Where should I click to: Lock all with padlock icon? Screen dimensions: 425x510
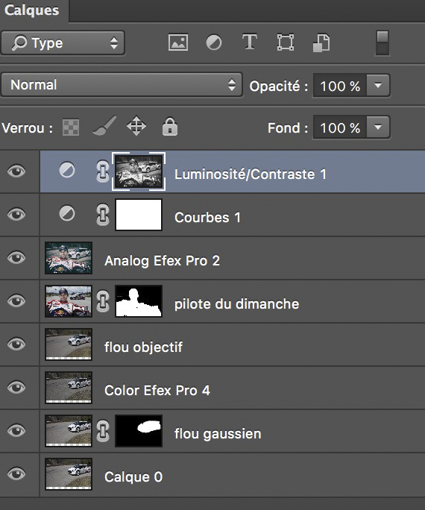coord(170,126)
